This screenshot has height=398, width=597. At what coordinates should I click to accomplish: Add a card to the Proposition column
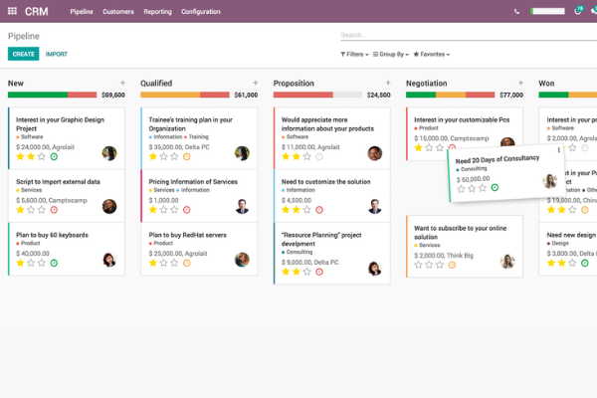click(x=388, y=83)
